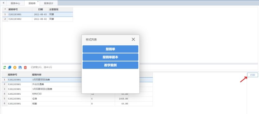Image resolution: width=259 pixels, height=114 pixels.
Task: Click the 同意 cell for E202283002
Action: click(x=61, y=19)
